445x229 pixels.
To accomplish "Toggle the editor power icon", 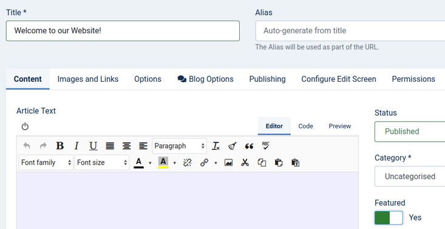I will (25, 126).
